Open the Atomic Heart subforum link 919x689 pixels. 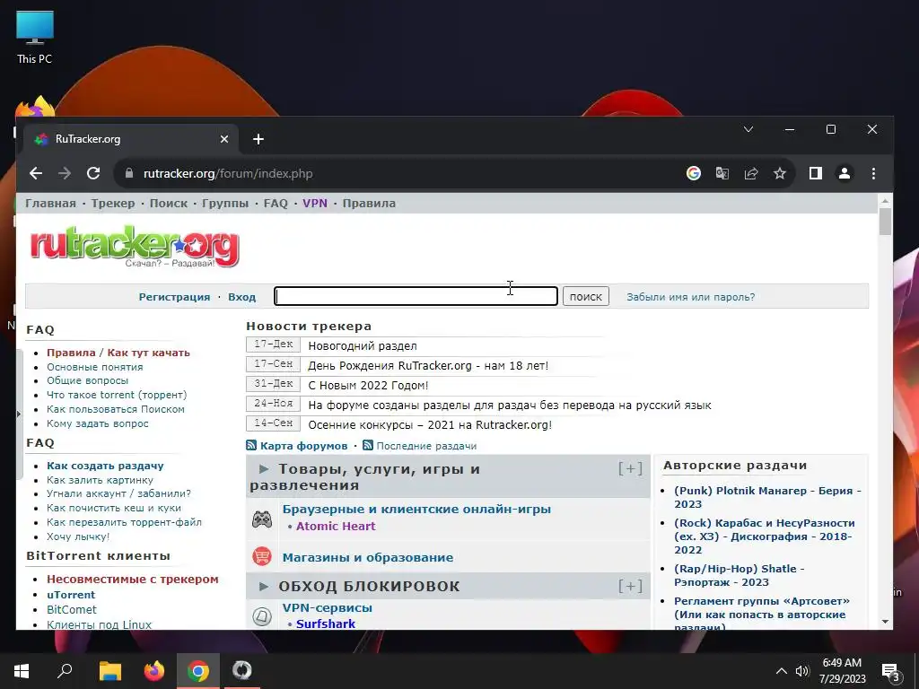pyautogui.click(x=336, y=526)
